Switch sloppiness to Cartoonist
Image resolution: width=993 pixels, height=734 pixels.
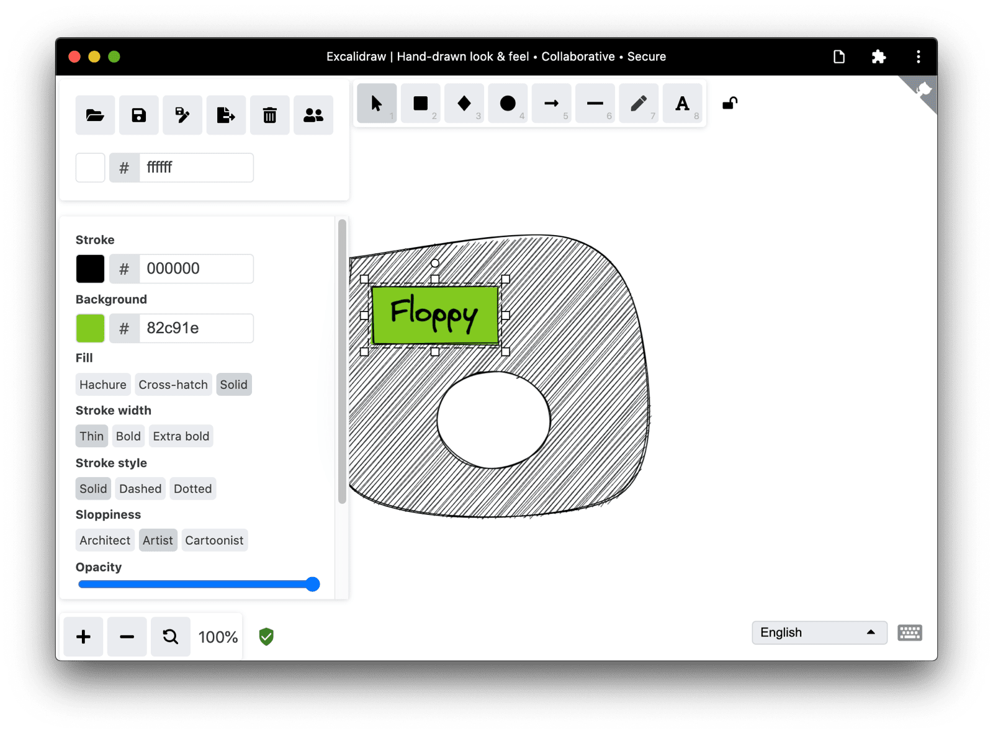click(214, 540)
